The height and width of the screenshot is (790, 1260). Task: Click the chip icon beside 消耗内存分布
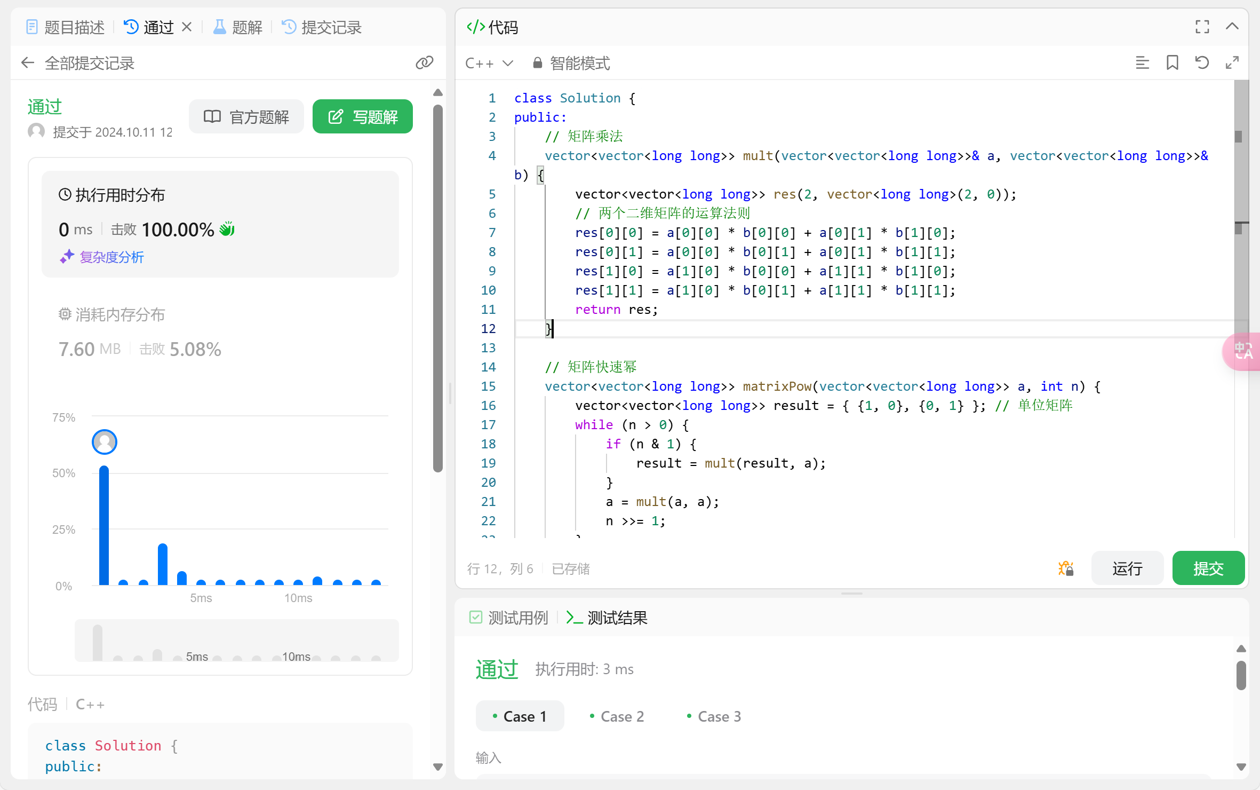point(65,314)
